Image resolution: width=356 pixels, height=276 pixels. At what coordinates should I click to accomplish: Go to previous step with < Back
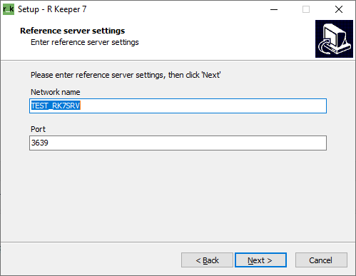pyautogui.click(x=207, y=260)
